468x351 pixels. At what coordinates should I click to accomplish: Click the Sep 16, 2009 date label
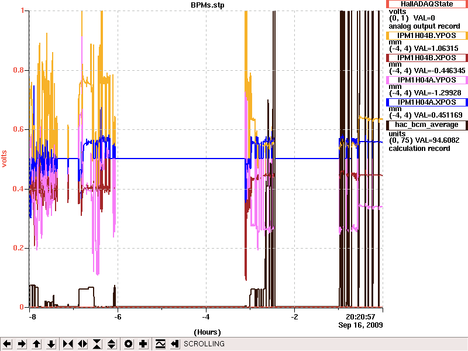(x=360, y=325)
